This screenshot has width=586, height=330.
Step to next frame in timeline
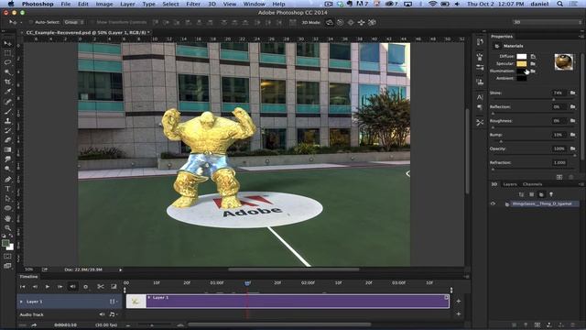pyautogui.click(x=60, y=287)
